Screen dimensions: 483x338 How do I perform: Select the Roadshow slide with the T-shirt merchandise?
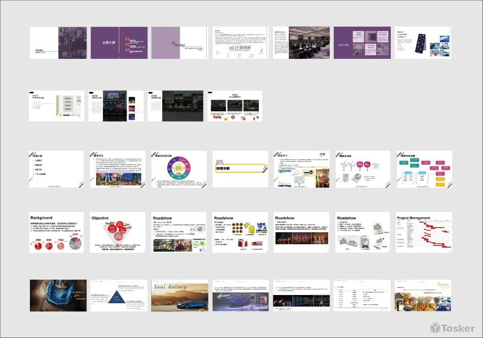(363, 232)
